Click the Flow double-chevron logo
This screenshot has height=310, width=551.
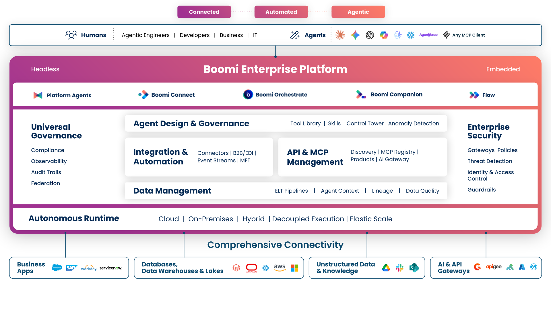point(474,95)
